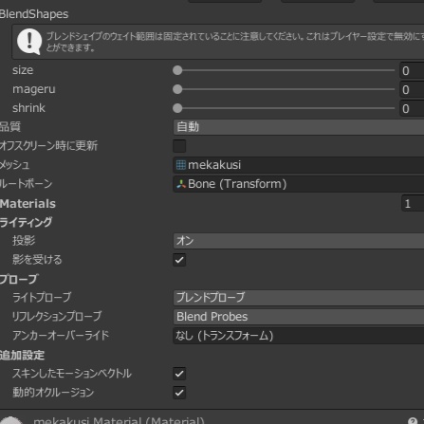
Task: Click the warning exclamation icon in BlendShapes
Action: (29, 42)
